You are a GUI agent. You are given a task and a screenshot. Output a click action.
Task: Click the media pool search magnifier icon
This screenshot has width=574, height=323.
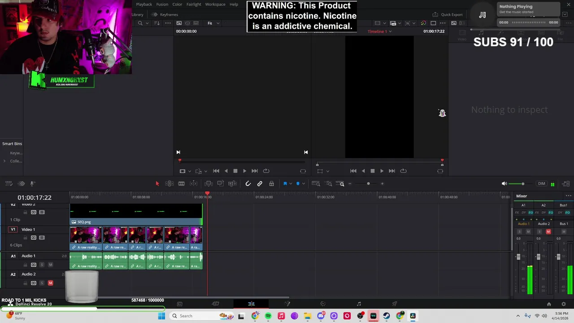140,23
